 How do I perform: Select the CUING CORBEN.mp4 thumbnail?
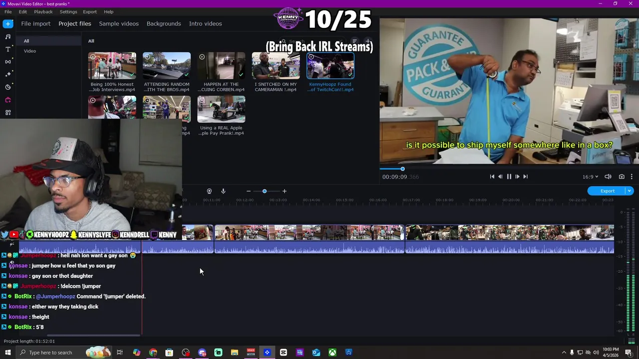[221, 65]
